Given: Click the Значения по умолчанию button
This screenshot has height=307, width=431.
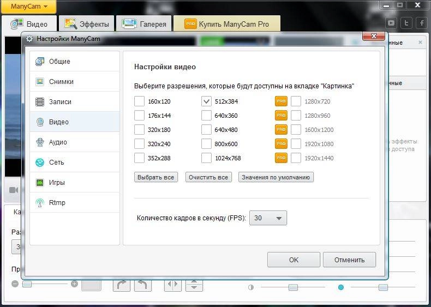Looking at the screenshot, I should pyautogui.click(x=276, y=177).
